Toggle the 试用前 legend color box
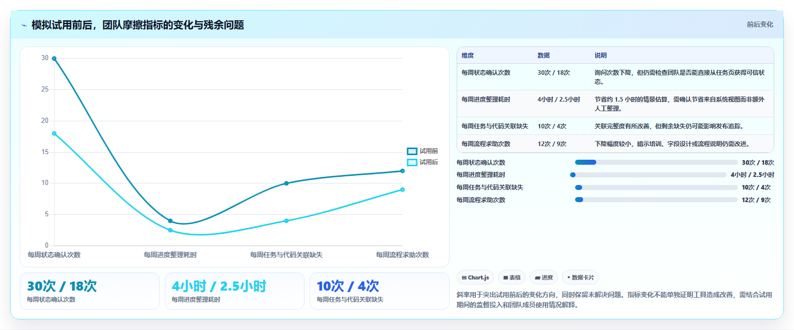The height and width of the screenshot is (330, 794). click(x=412, y=151)
